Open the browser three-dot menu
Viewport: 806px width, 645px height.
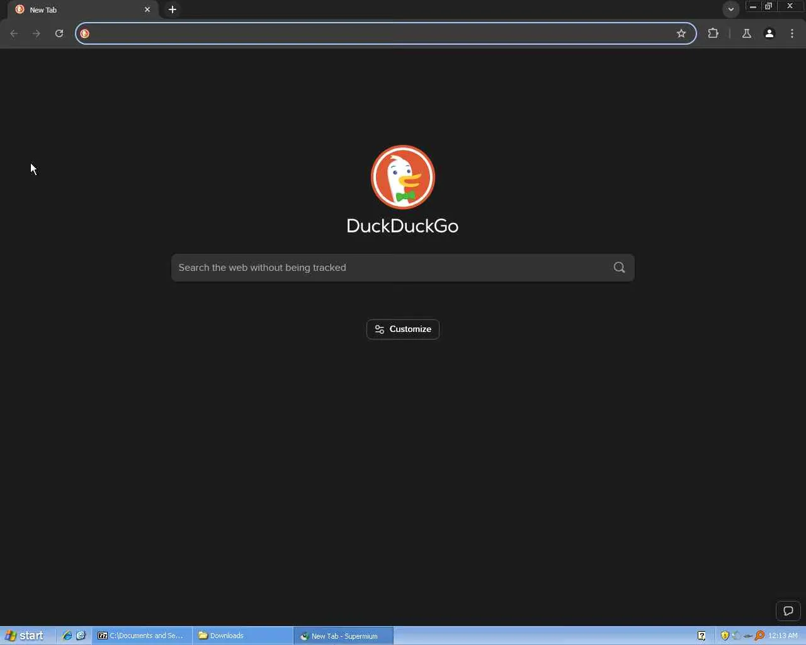792,33
